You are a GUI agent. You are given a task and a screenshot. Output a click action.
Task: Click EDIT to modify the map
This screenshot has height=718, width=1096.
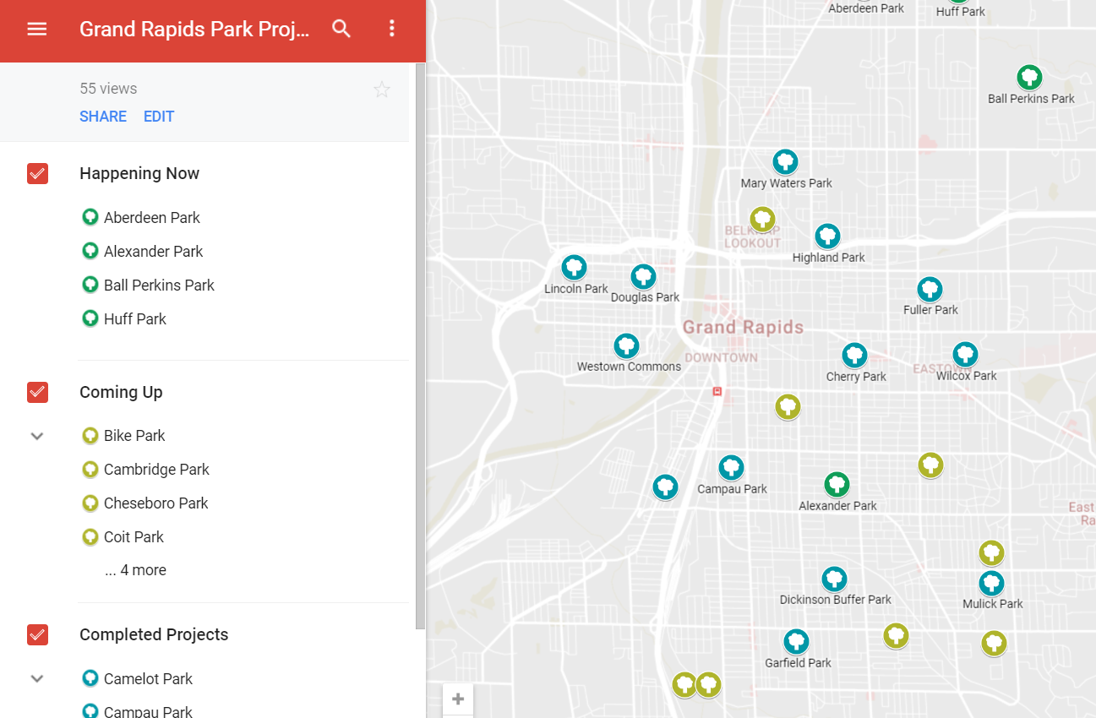(x=159, y=116)
